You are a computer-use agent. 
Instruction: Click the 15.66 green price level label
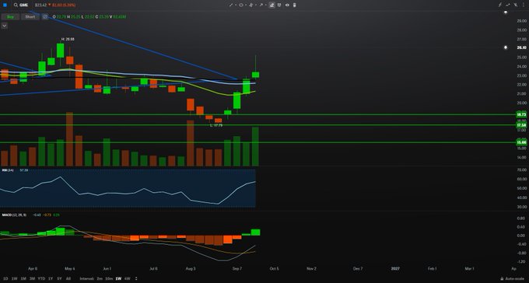pyautogui.click(x=521, y=142)
